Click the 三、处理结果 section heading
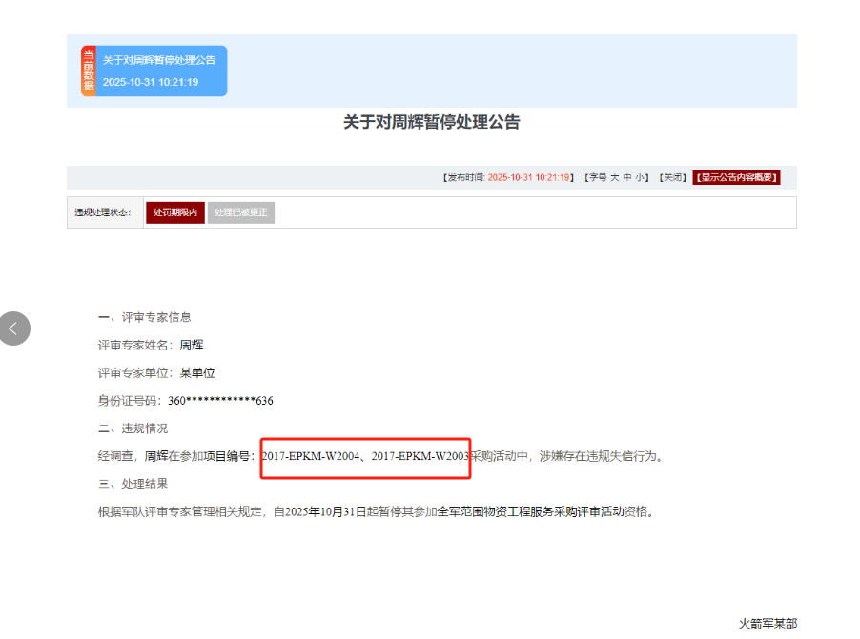Screen dimensions: 860x639 [x=133, y=484]
